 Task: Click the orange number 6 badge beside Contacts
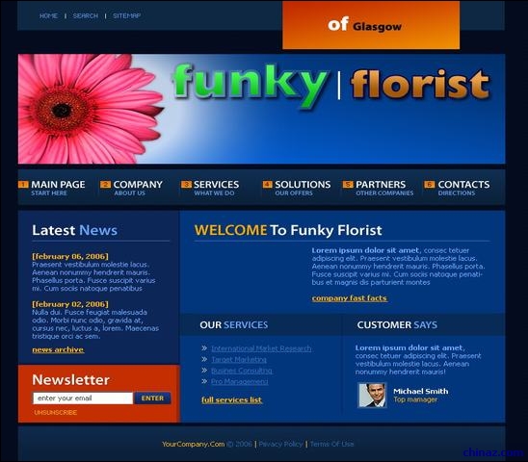point(430,184)
